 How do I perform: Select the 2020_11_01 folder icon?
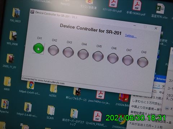click(x=10, y=58)
